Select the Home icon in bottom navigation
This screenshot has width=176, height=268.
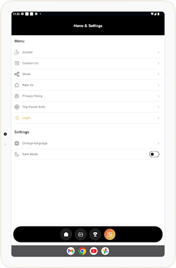tap(66, 235)
